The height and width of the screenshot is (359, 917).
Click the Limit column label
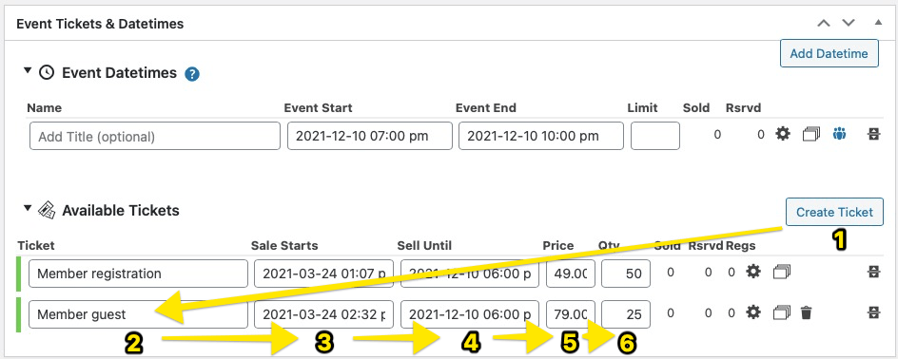tap(643, 108)
